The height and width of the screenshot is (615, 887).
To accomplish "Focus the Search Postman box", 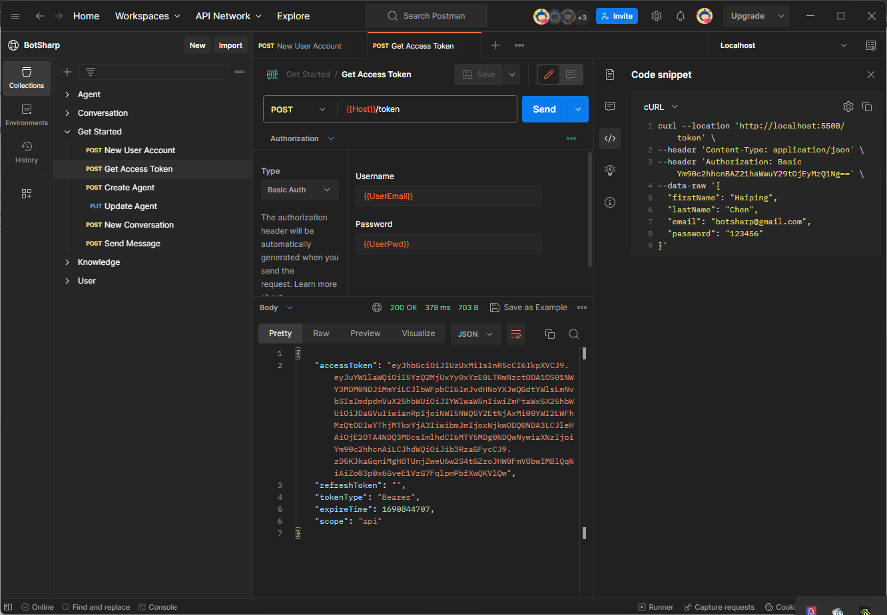I will [426, 16].
